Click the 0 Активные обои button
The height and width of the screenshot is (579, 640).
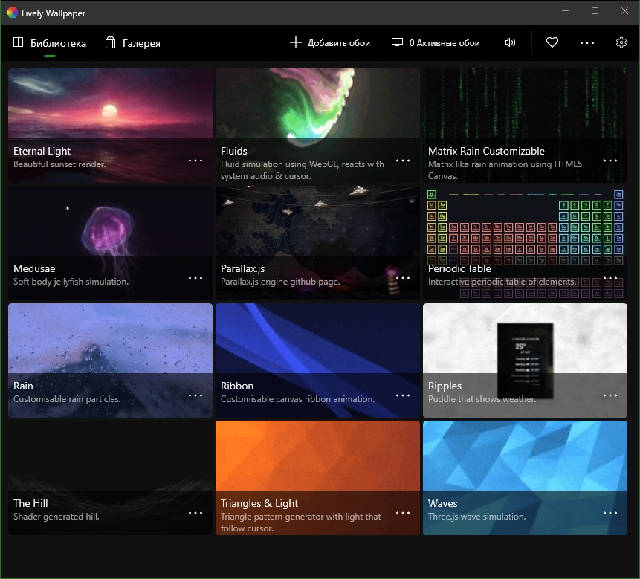436,43
